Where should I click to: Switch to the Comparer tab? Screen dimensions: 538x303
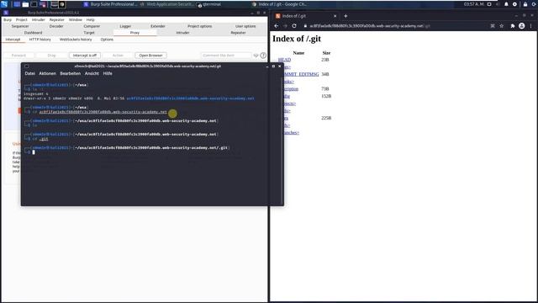(x=92, y=26)
